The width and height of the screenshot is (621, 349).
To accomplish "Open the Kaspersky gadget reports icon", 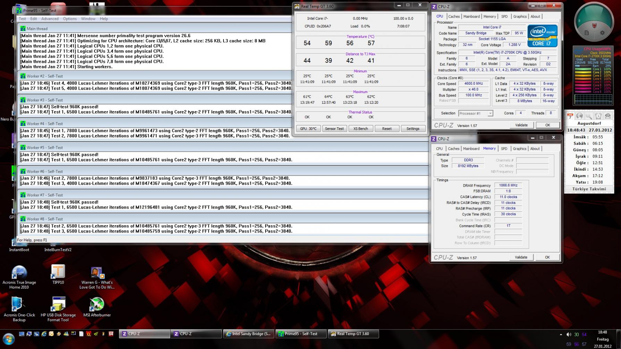I will [586, 33].
